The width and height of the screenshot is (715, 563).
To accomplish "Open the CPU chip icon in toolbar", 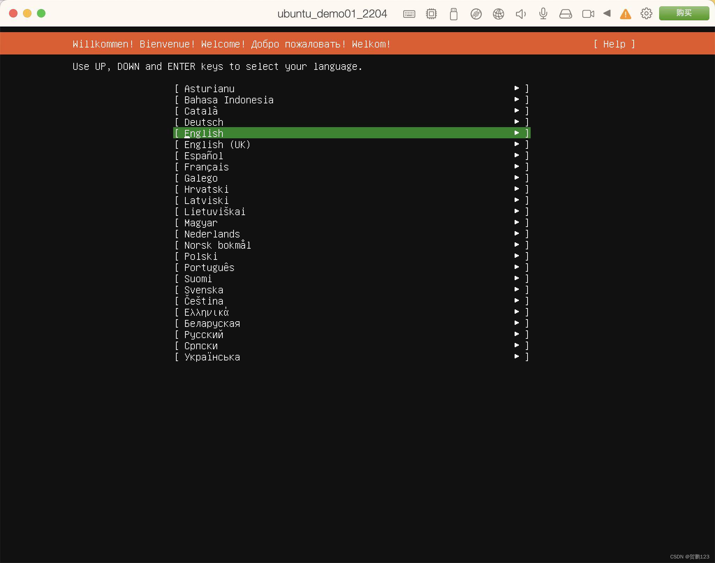I will (431, 14).
